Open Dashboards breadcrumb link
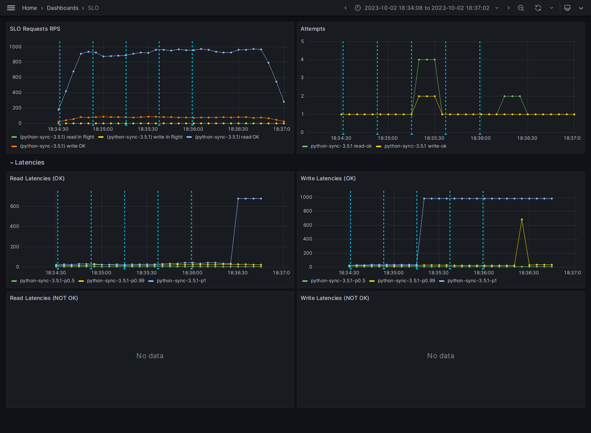Image resolution: width=591 pixels, height=433 pixels. pos(63,8)
